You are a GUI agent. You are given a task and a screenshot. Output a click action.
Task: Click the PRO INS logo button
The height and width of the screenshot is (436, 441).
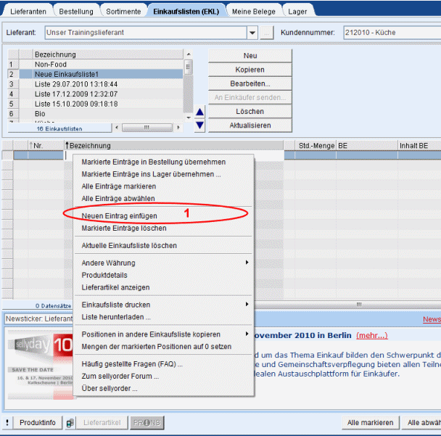tap(147, 423)
